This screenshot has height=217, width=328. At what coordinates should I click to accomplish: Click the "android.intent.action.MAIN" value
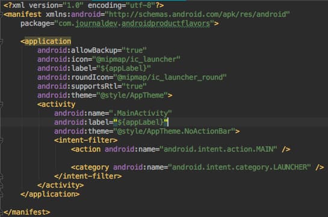pos(218,149)
